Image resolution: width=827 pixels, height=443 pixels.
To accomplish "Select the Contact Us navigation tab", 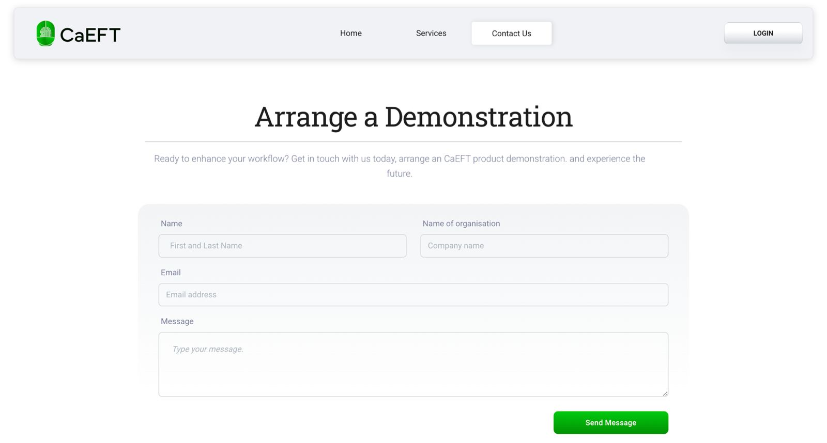I will 512,33.
